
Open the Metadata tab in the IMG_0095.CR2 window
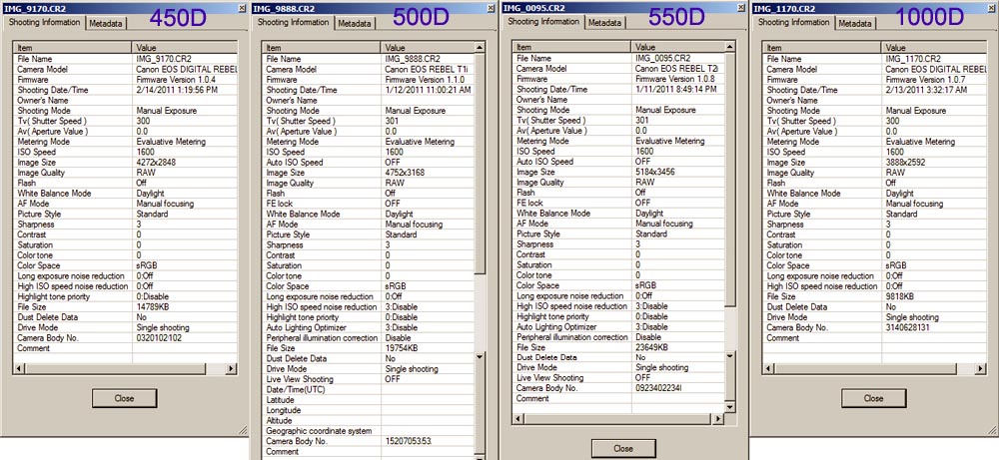[604, 23]
